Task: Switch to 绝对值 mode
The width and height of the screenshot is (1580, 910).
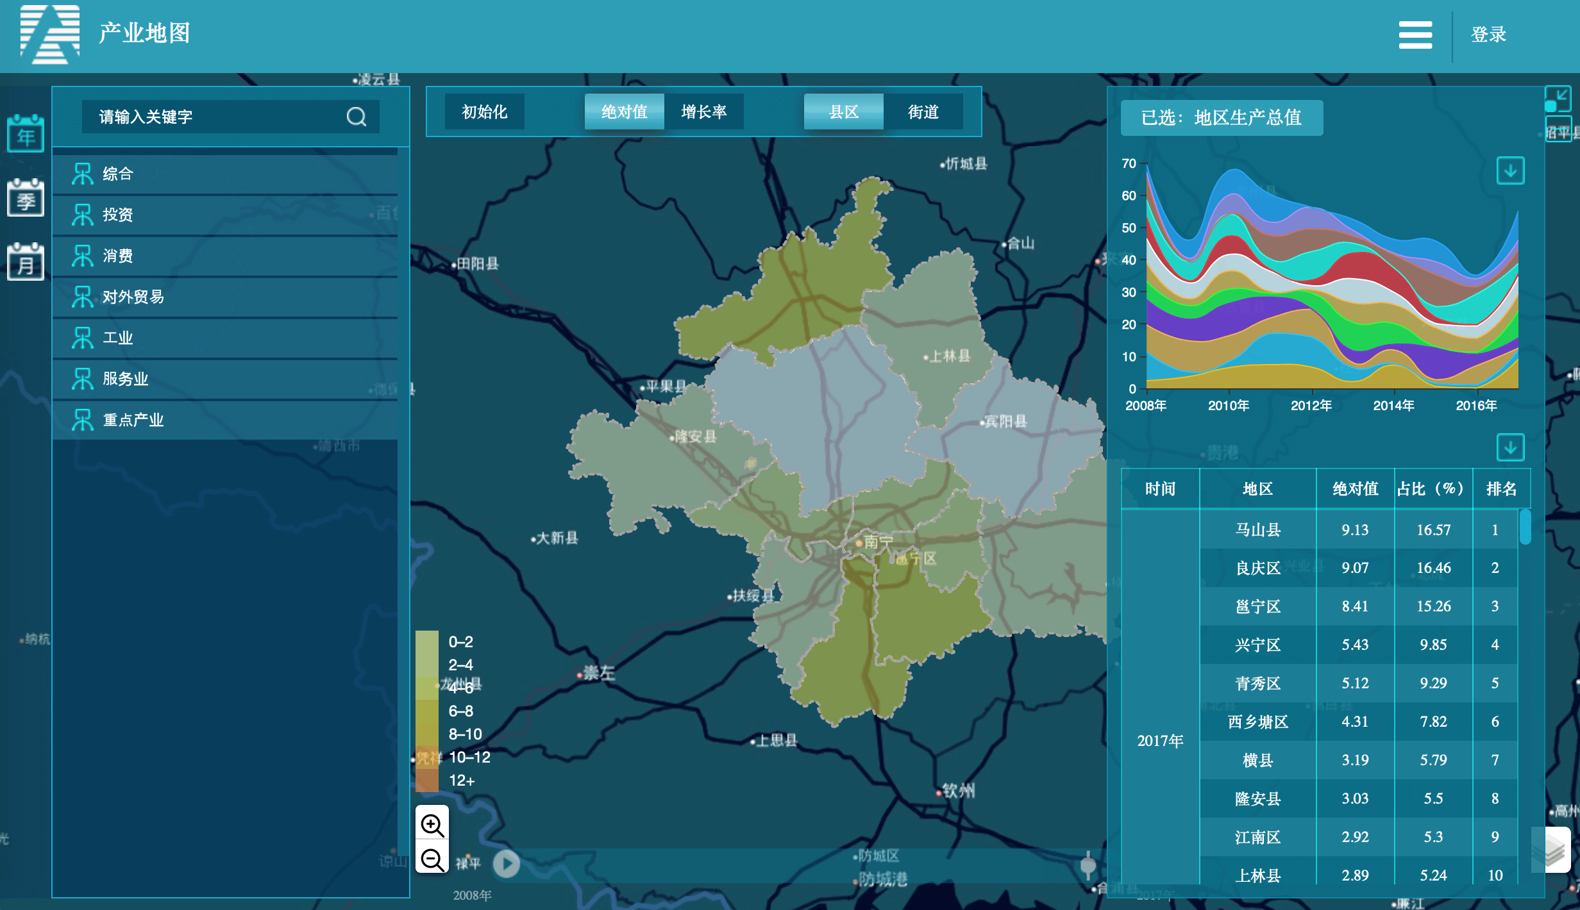Action: pos(624,112)
